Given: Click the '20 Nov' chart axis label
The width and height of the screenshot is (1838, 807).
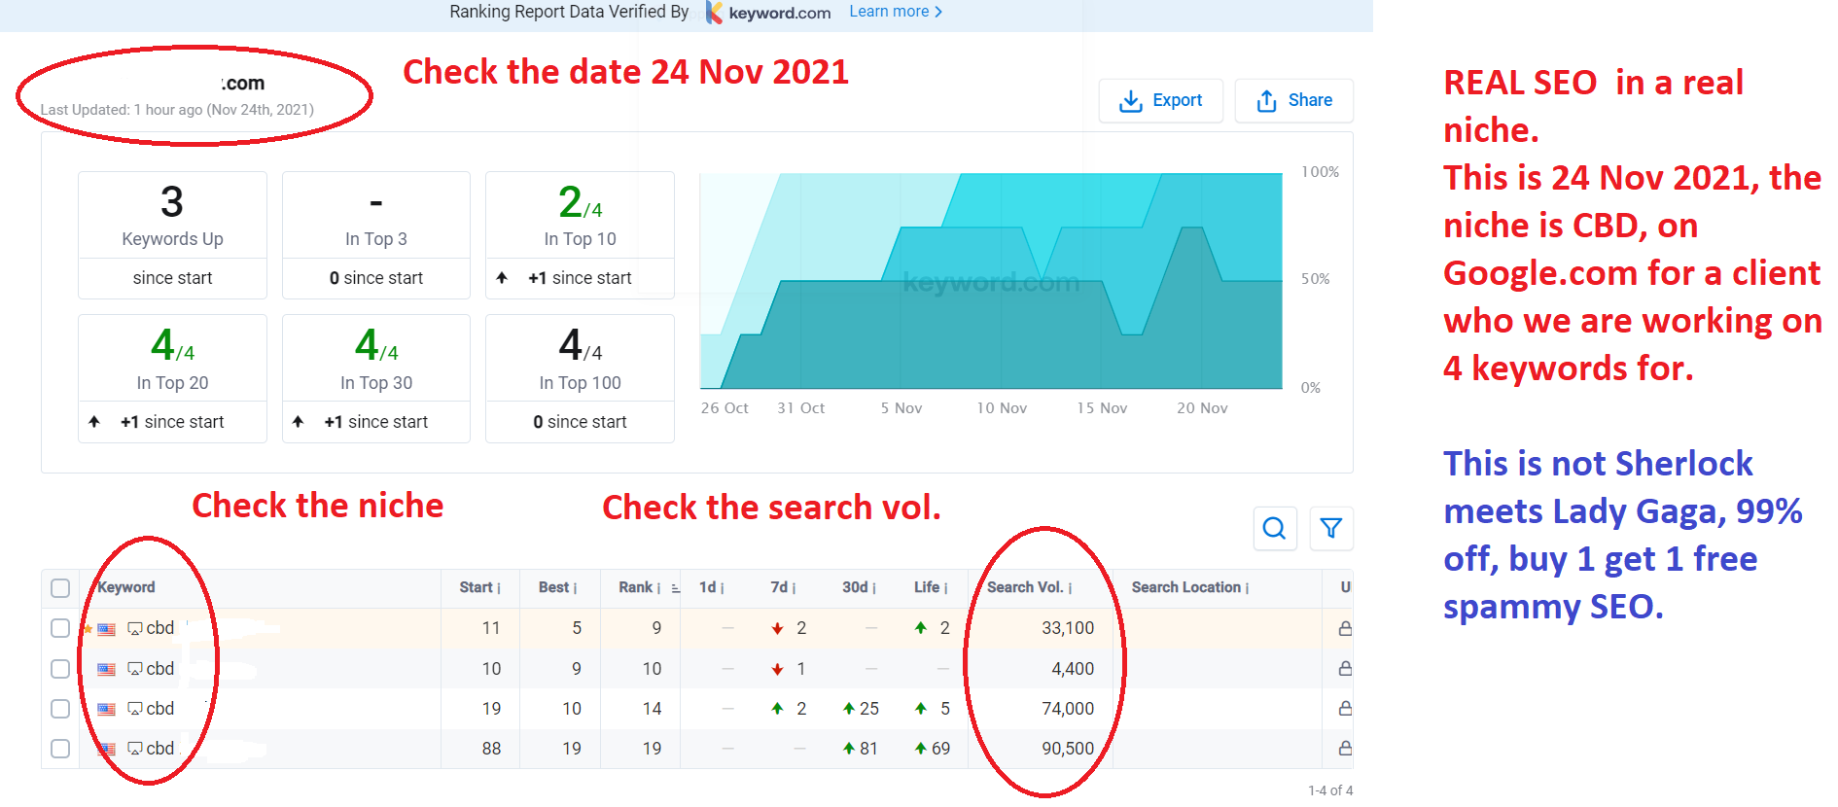Looking at the screenshot, I should pyautogui.click(x=1202, y=408).
